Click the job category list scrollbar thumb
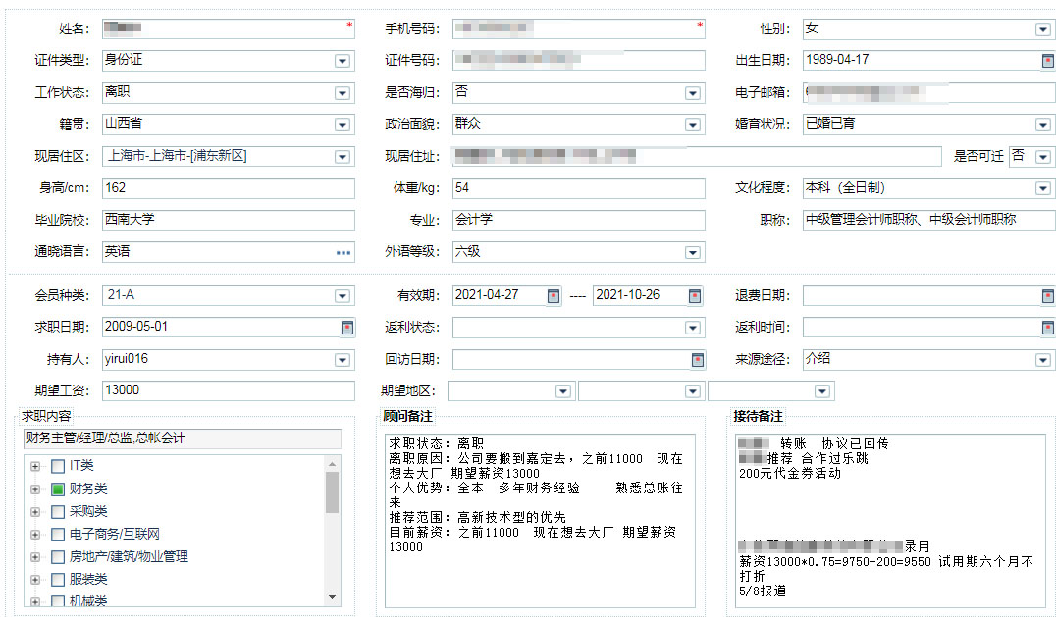1056x617 pixels. point(332,492)
